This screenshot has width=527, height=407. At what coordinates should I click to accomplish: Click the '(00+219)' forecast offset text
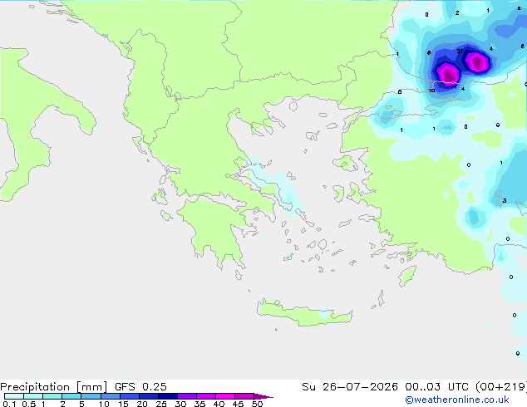click(500, 387)
